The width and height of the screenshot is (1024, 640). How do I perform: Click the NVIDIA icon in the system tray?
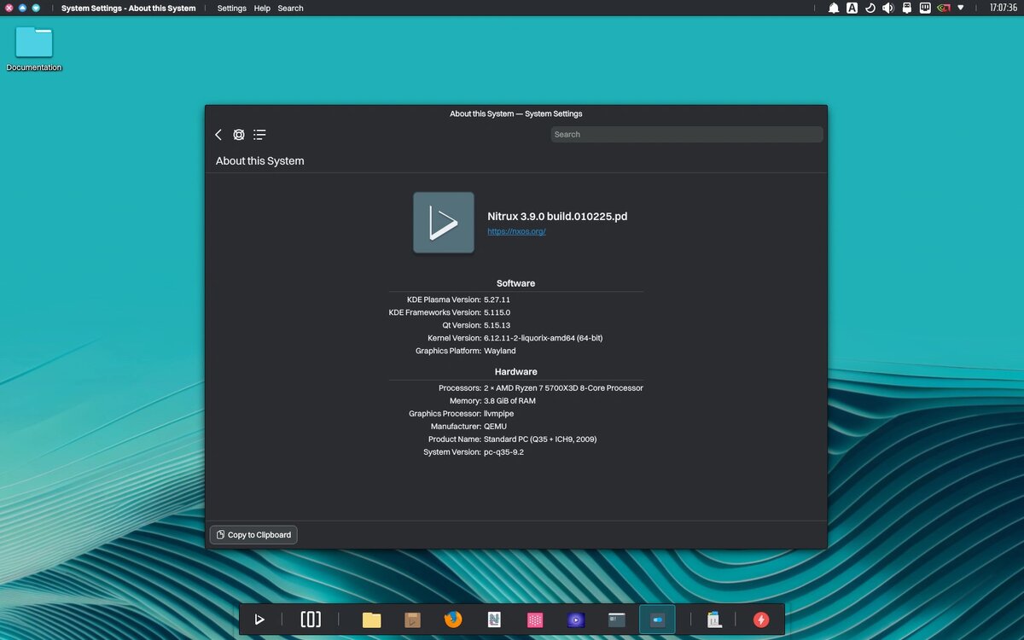pyautogui.click(x=943, y=8)
